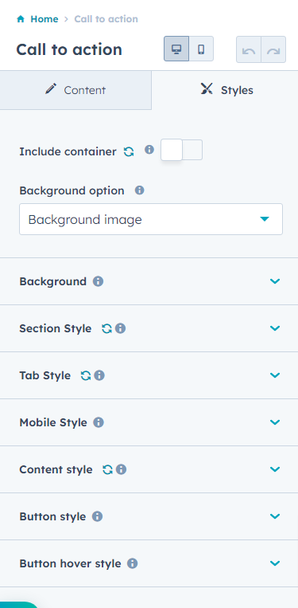Image resolution: width=298 pixels, height=608 pixels.
Task: Switch to the Content tab
Action: tap(75, 90)
